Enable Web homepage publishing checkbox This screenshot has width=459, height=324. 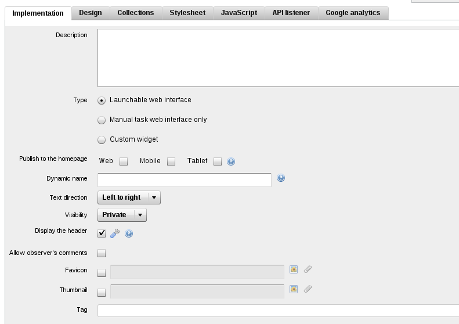pos(124,161)
